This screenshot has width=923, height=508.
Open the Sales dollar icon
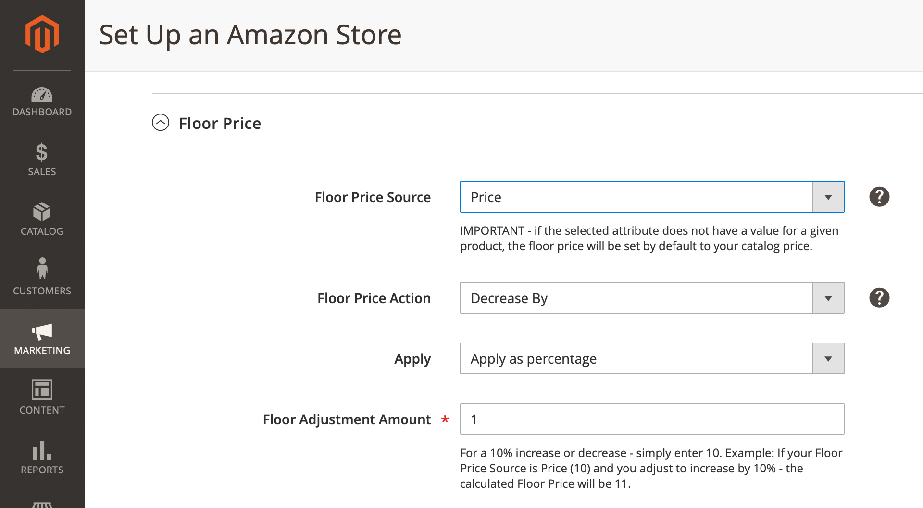pyautogui.click(x=42, y=152)
